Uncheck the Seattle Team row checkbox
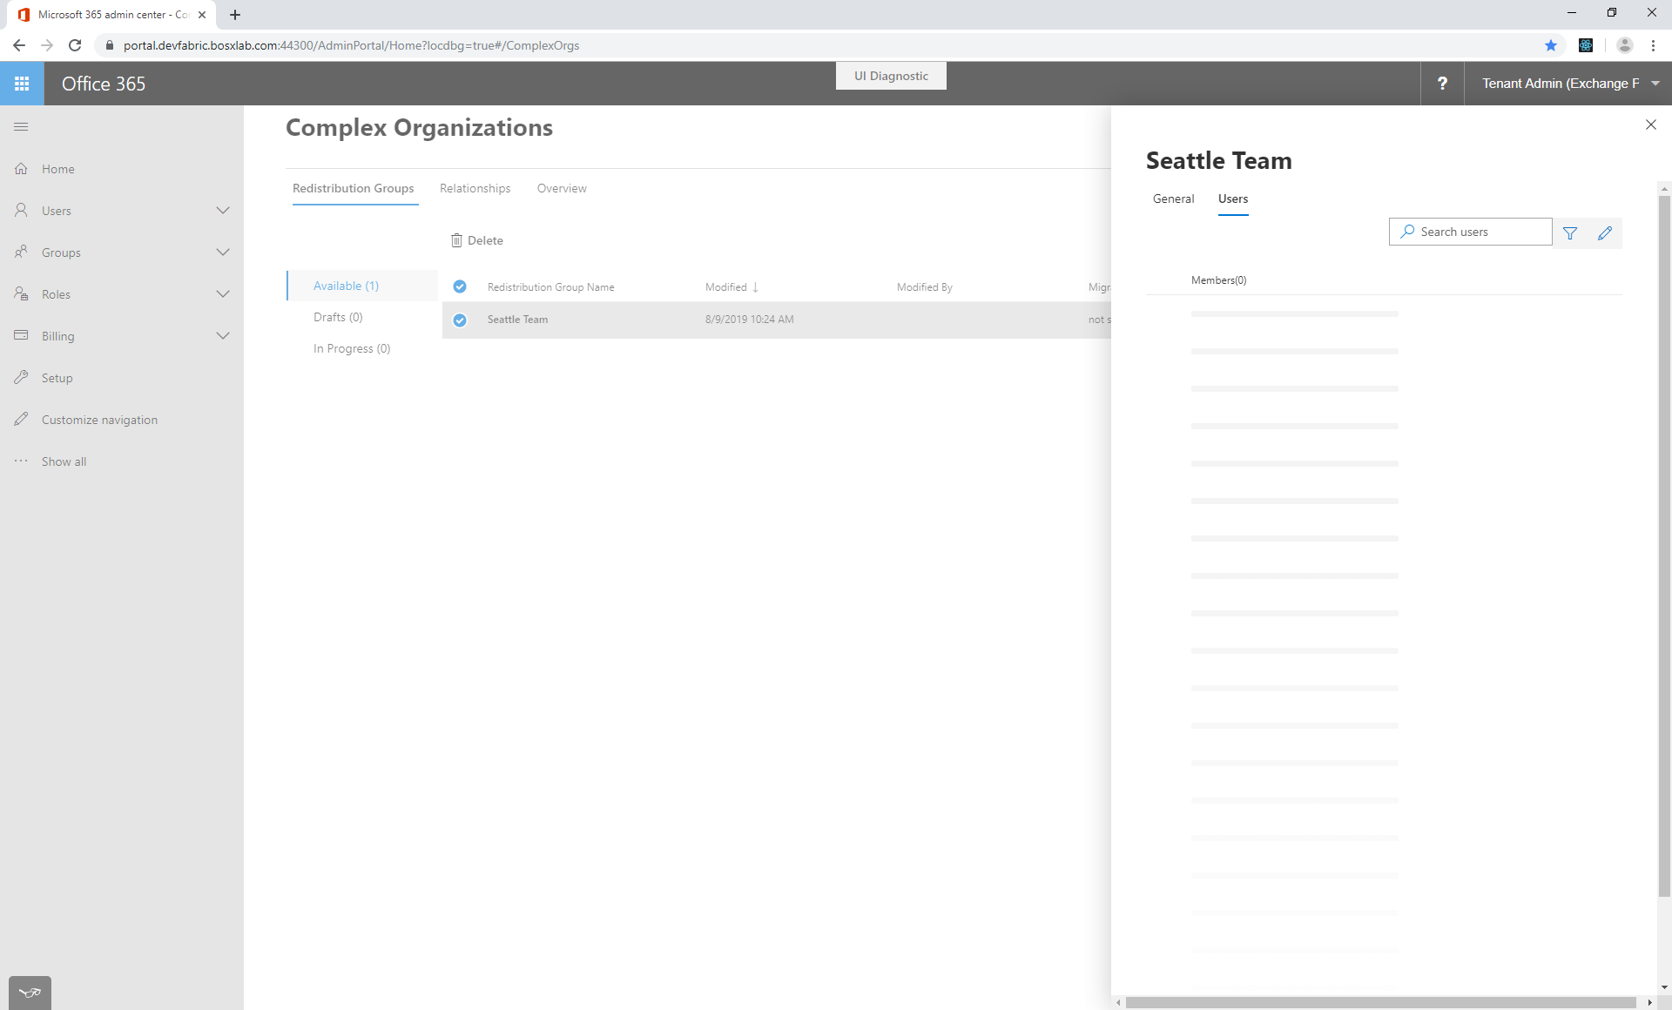Image resolution: width=1672 pixels, height=1010 pixels. point(460,320)
